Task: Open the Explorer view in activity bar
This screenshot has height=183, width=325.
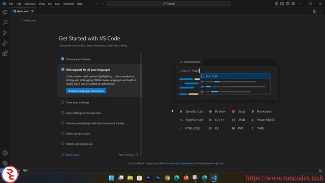Action: click(x=5, y=12)
